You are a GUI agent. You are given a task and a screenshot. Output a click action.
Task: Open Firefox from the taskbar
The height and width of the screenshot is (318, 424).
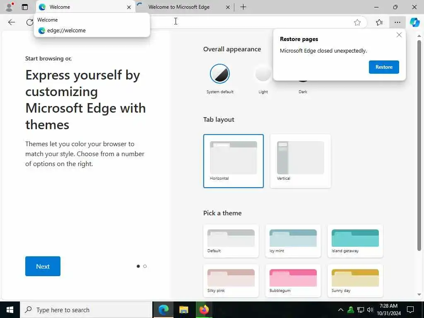point(204,310)
